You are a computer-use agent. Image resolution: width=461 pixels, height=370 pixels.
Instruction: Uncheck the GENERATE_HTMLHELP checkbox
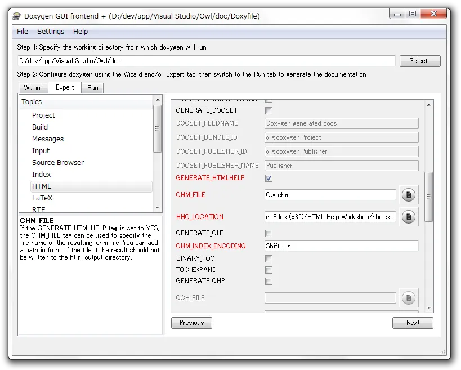[x=269, y=178]
